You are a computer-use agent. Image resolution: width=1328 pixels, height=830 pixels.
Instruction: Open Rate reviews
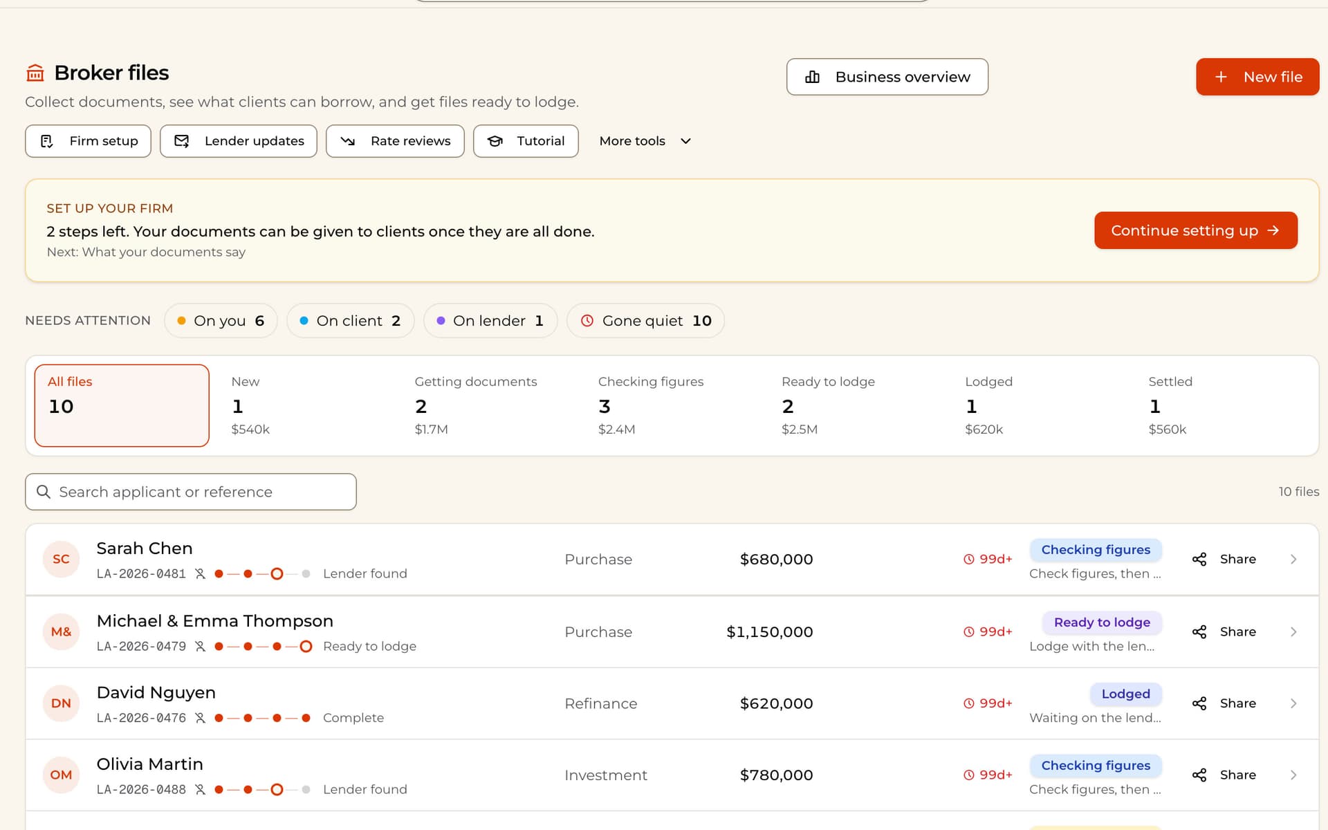click(395, 141)
